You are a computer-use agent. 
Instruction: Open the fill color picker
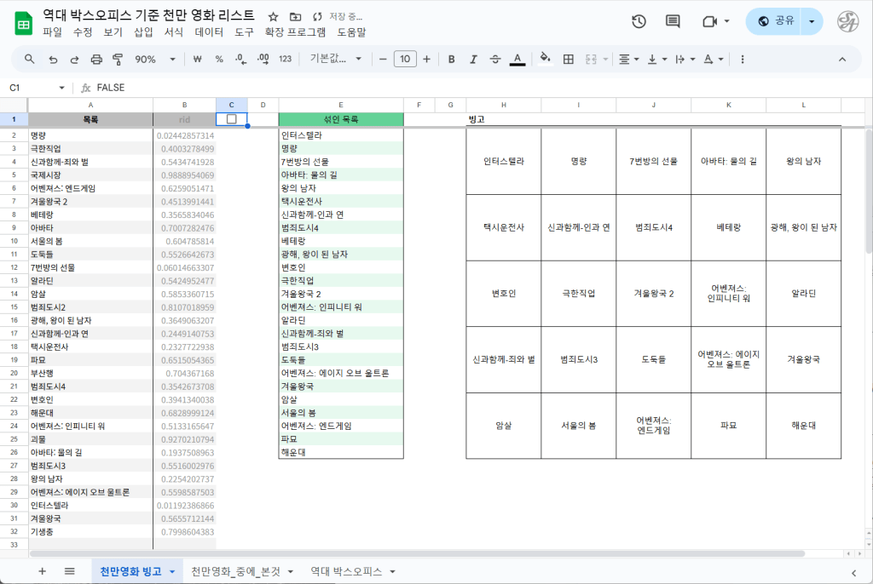coord(545,60)
